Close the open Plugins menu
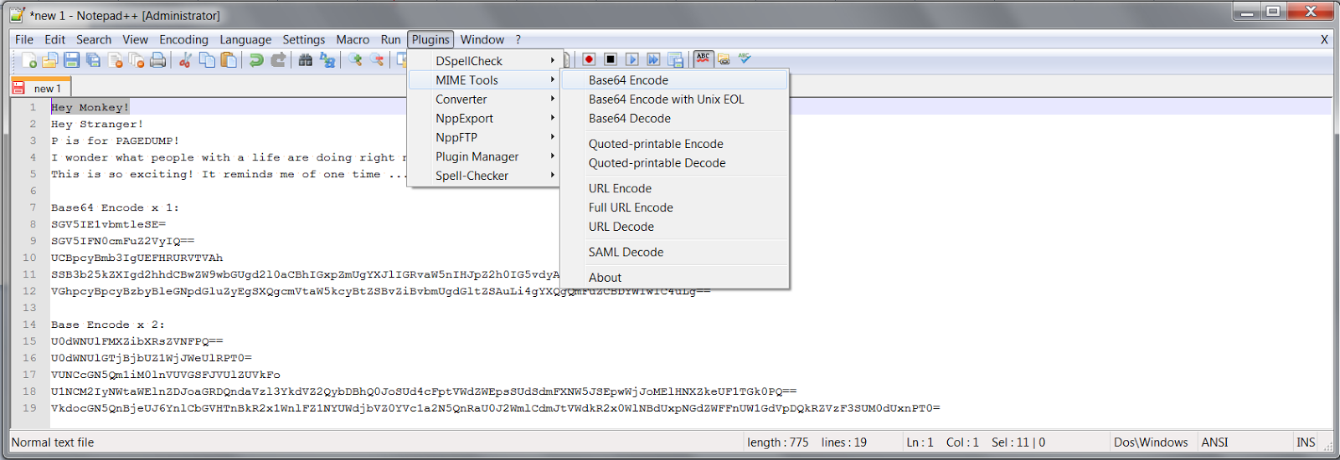1340x460 pixels. (430, 39)
